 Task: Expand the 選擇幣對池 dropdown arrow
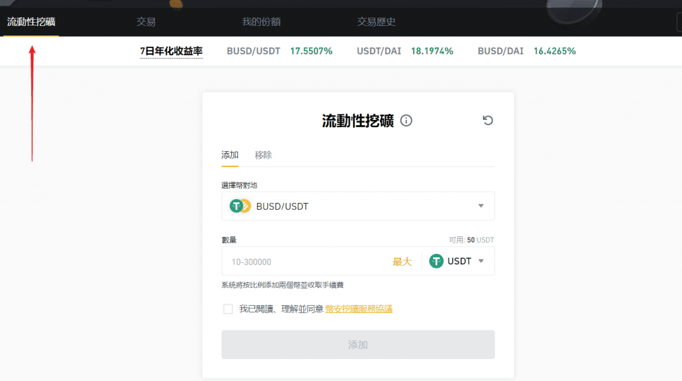pos(481,206)
